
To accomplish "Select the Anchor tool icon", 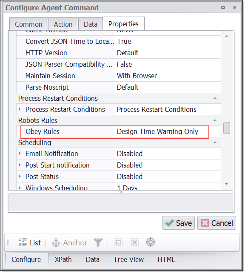I will tap(56, 242).
